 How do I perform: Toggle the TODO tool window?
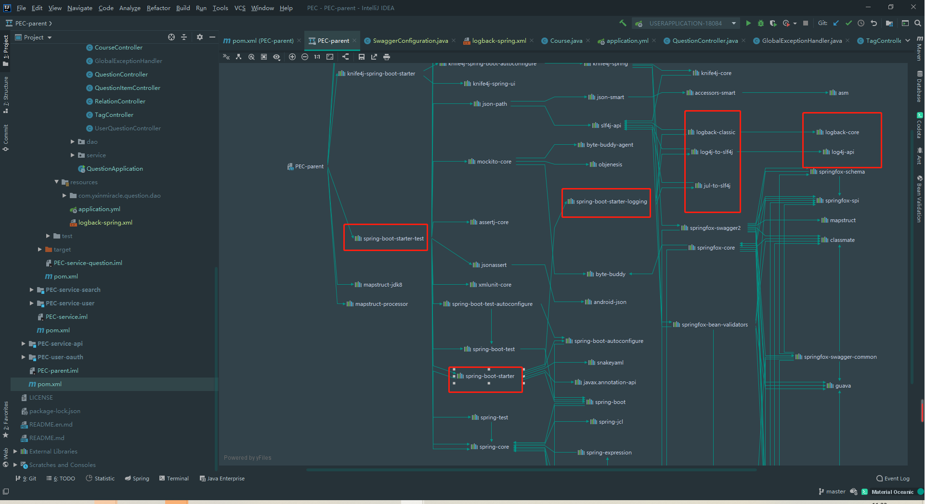(x=61, y=479)
